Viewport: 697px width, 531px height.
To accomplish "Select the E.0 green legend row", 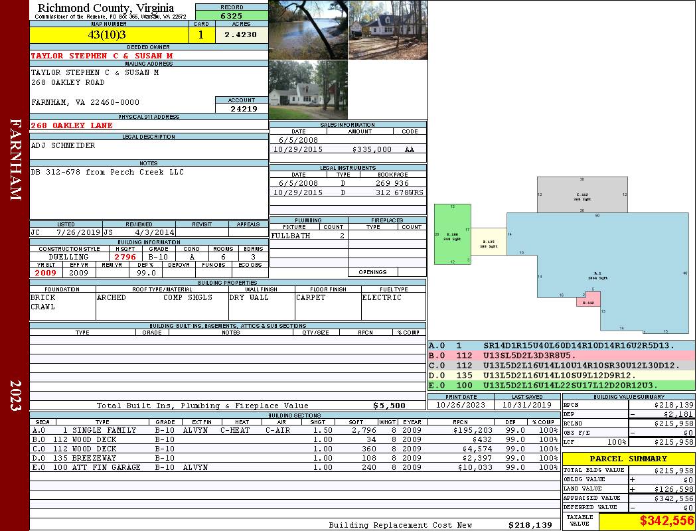I will [x=561, y=385].
